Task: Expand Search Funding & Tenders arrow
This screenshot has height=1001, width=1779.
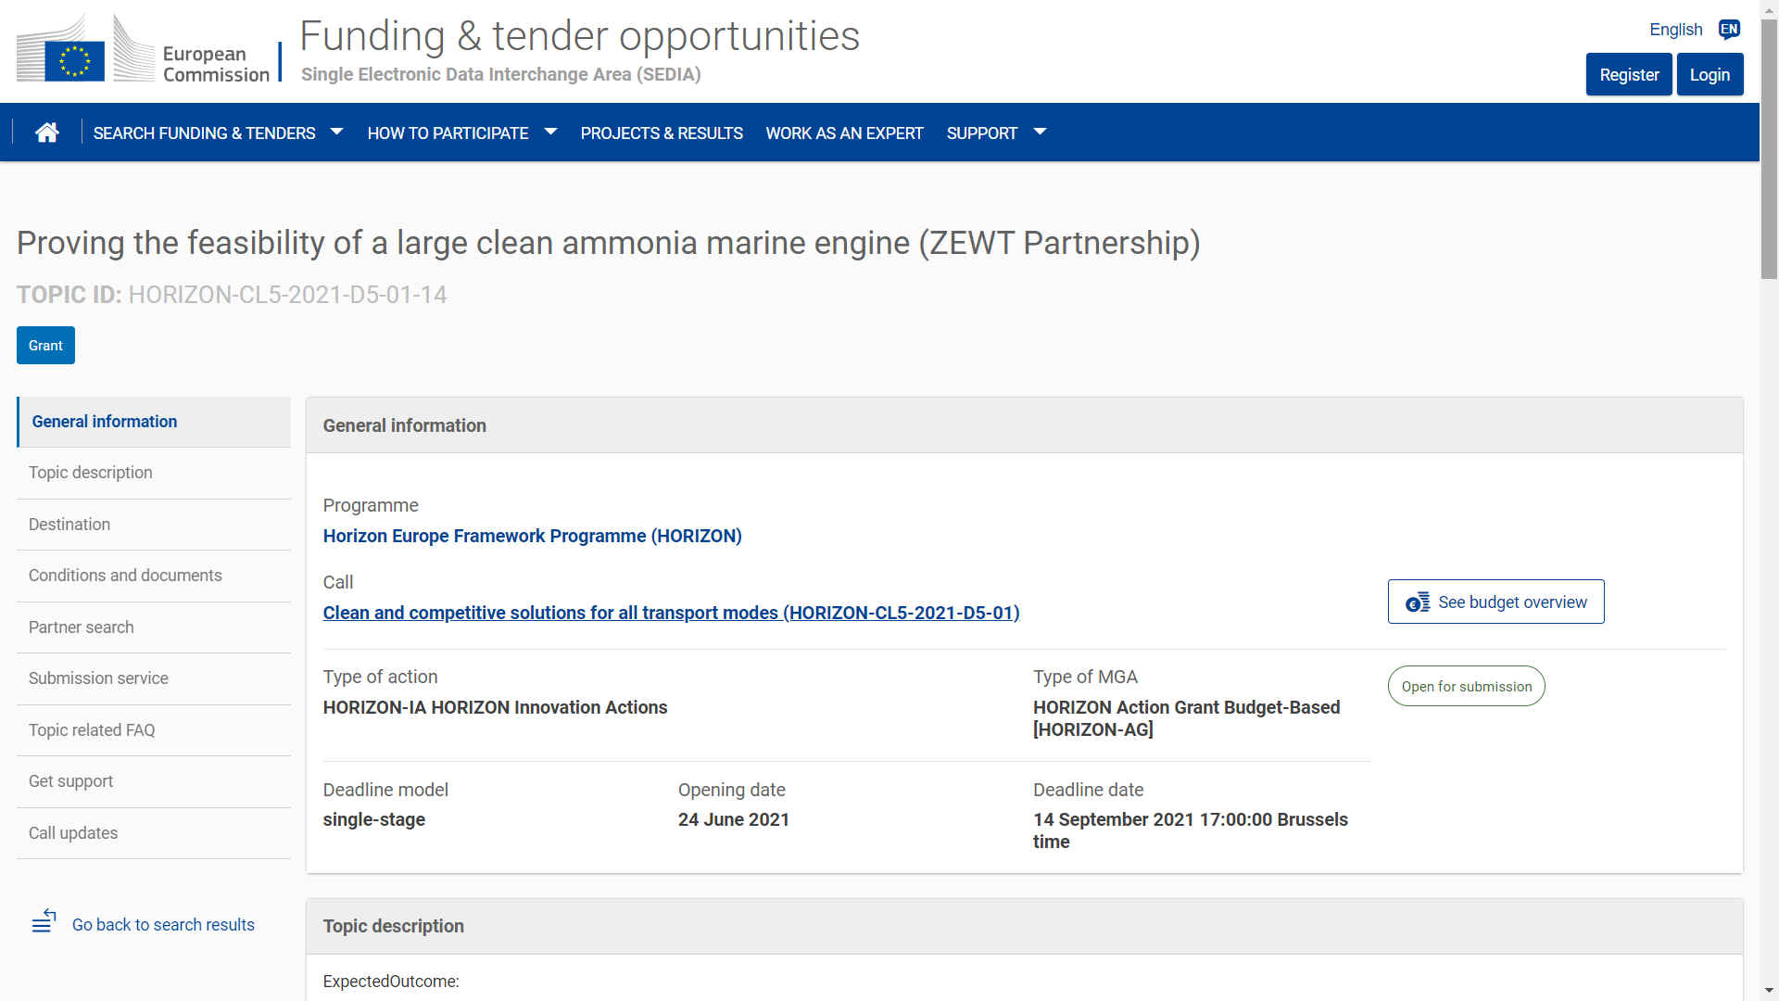Action: pos(337,133)
